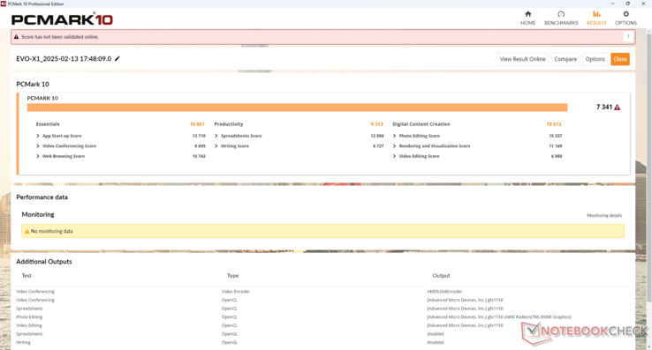This screenshot has height=350, width=652.
Task: Click the warning icon in validation banner
Action: point(16,37)
